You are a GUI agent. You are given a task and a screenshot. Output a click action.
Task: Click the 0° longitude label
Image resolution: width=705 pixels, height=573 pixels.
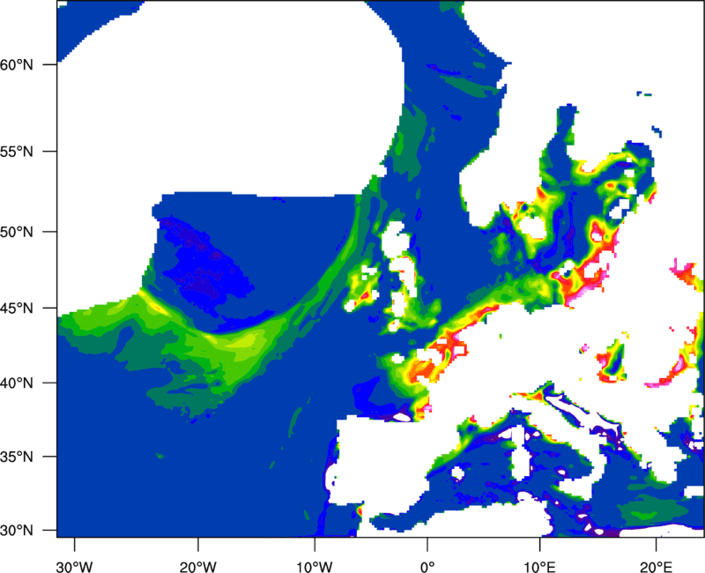[x=427, y=567]
